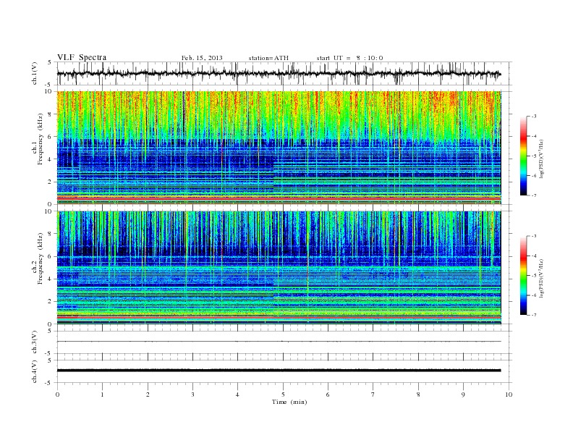Click the log(PSD) label beside ch.2 colorbar

click(x=542, y=278)
